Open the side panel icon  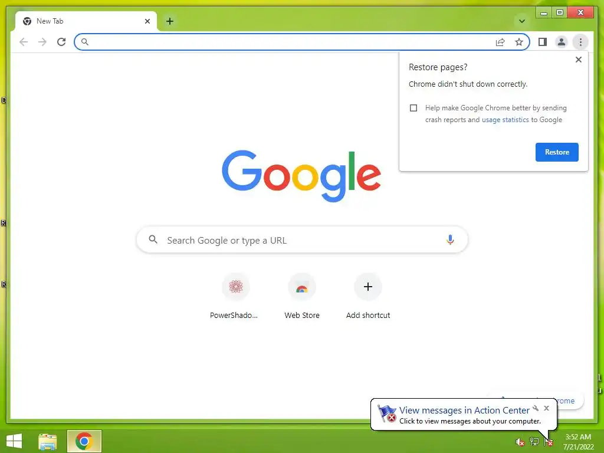pyautogui.click(x=543, y=42)
